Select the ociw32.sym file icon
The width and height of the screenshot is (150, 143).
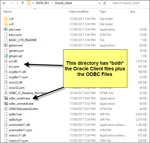pos(6,88)
